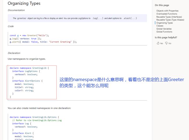Image resolution: width=189 pixels, height=140 pixels.
Task: Click 'declare namespace GreetingLib.Options {' line
Action: tap(34, 117)
